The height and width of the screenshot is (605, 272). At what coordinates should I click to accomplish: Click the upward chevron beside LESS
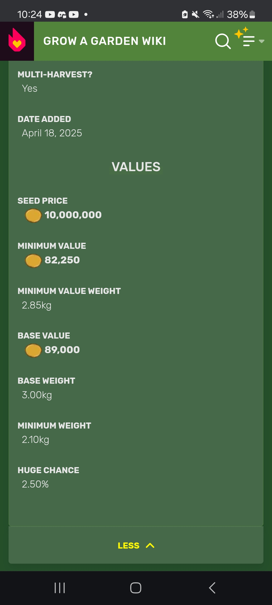point(150,546)
